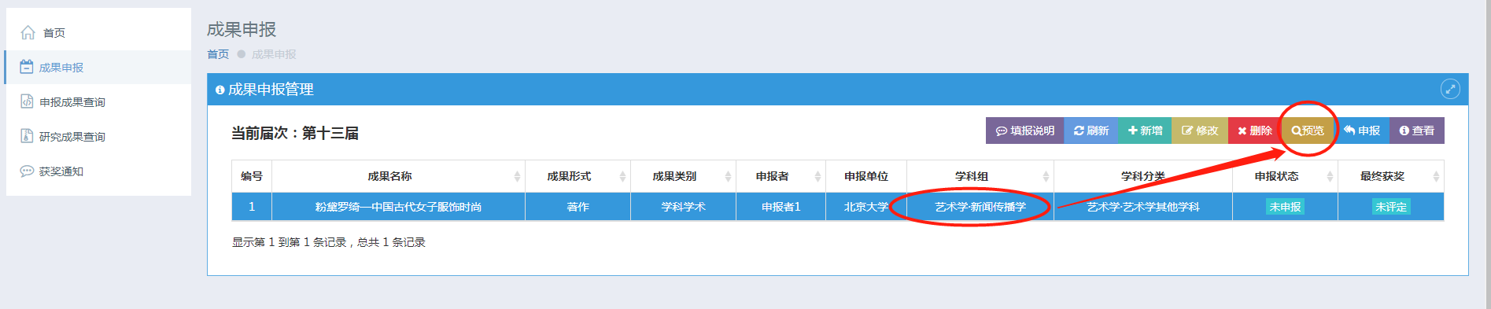The width and height of the screenshot is (1491, 309).
Task: Sort table by 最终获奖 column
Action: tap(1390, 176)
